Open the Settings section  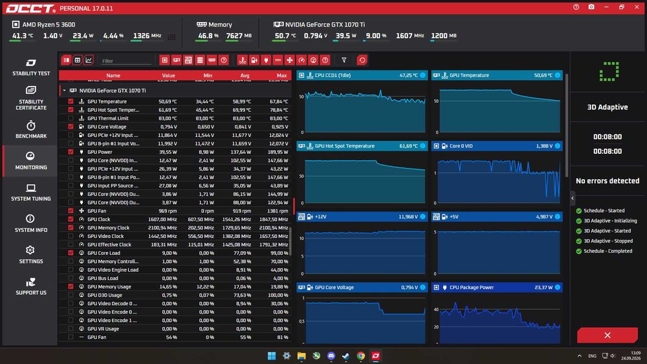click(31, 255)
